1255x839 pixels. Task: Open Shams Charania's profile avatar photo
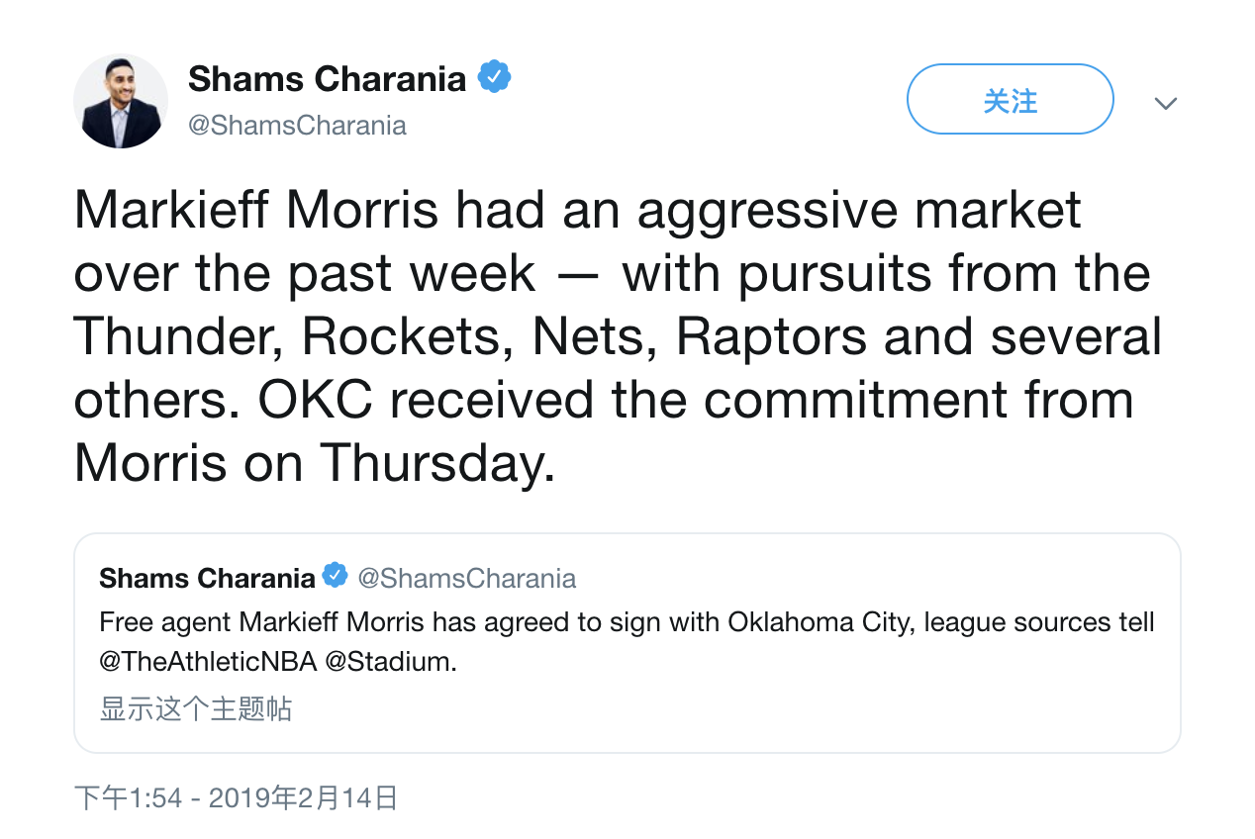121,102
